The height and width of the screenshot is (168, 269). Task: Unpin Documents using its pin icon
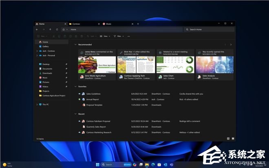click(66, 69)
